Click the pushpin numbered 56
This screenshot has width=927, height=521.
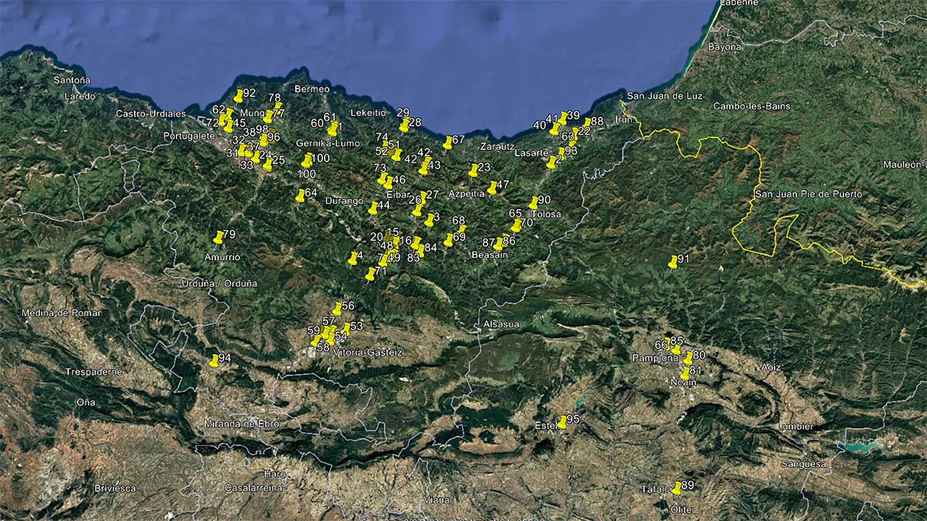[337, 309]
